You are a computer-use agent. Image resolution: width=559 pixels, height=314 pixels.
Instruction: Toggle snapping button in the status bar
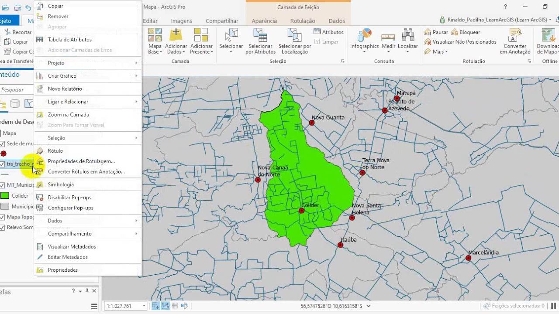155,306
